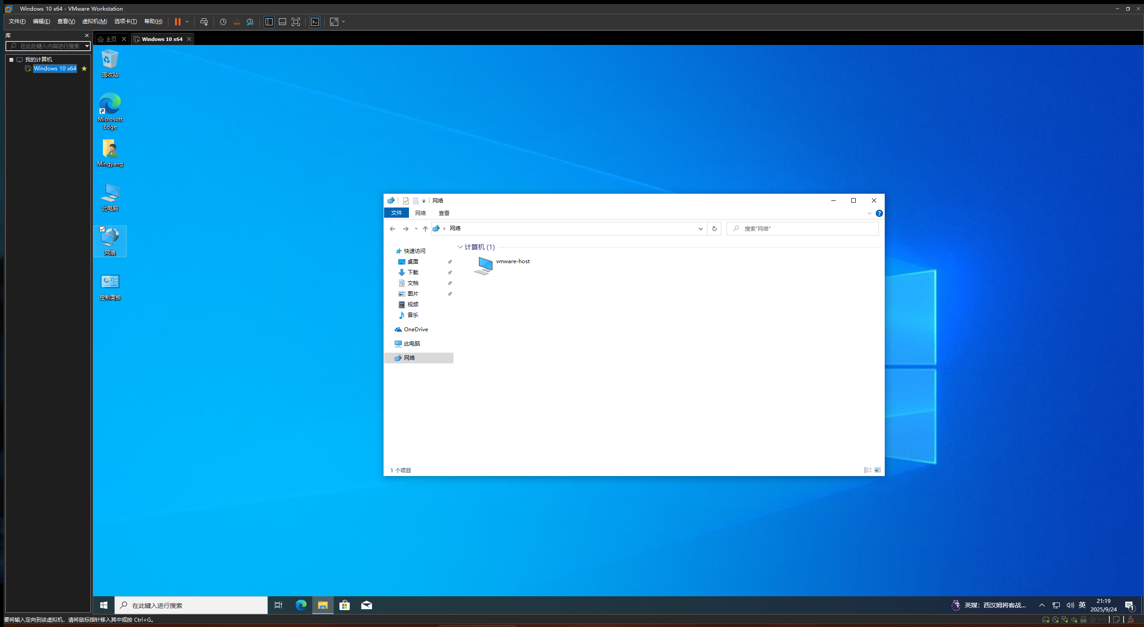Image resolution: width=1144 pixels, height=627 pixels.
Task: Toggle the checkbox on the 网络 desktop icon
Action: (x=103, y=229)
